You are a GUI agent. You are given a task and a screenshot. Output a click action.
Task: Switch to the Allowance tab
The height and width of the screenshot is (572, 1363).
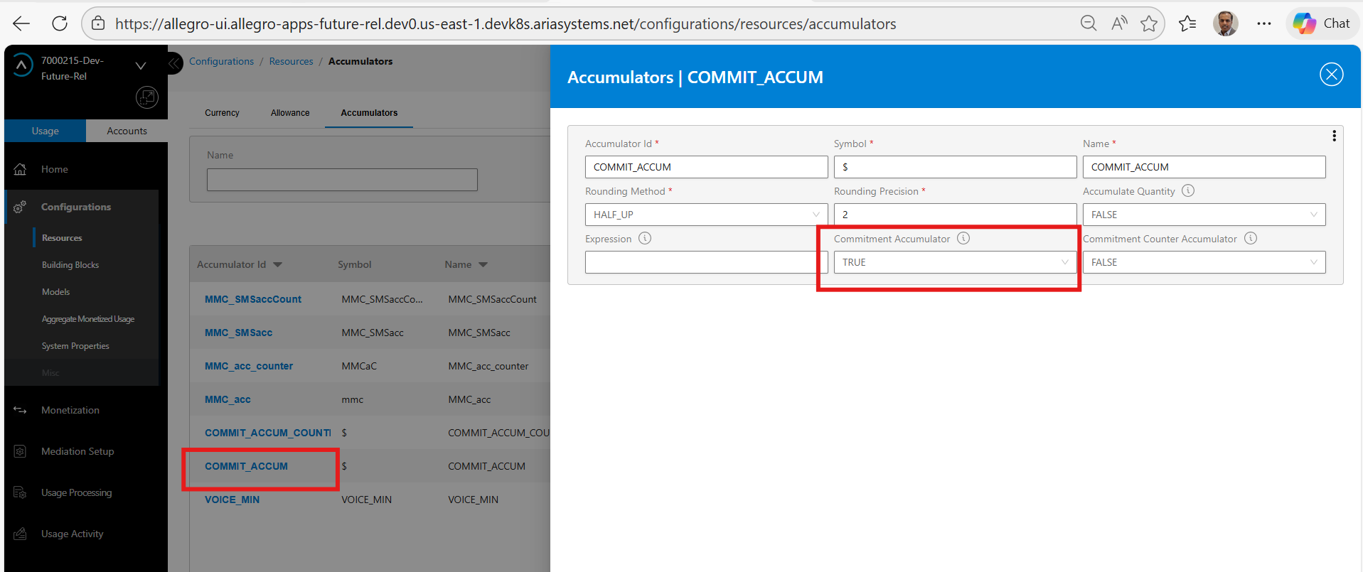click(290, 113)
